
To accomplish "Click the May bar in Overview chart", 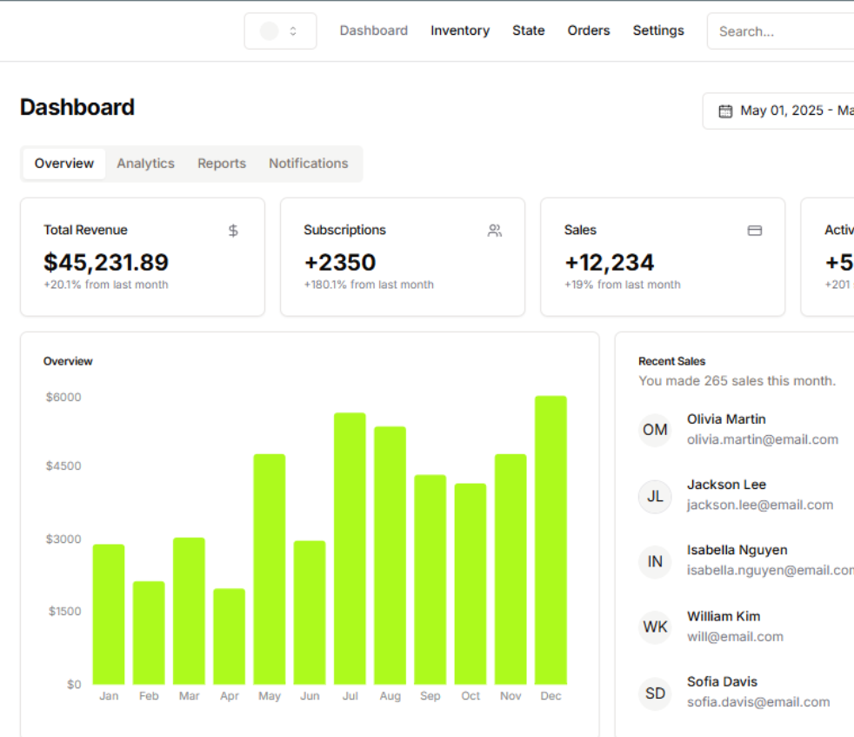I will click(x=270, y=569).
